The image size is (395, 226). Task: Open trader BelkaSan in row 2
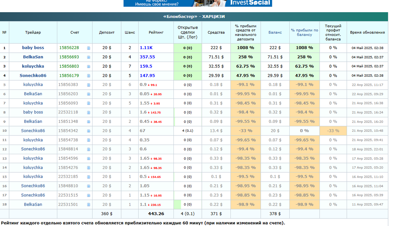coord(33,57)
